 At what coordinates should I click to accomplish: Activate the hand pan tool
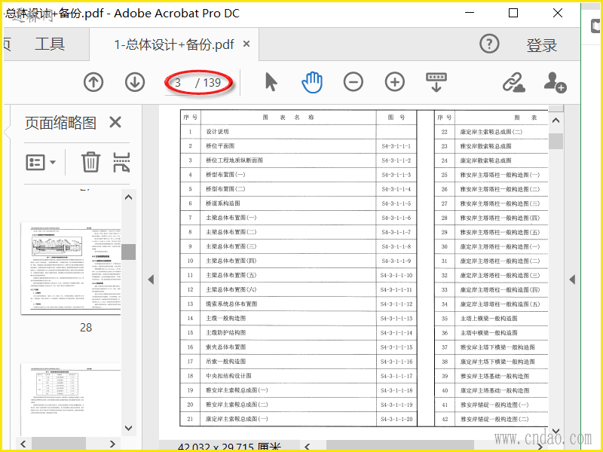coord(312,82)
